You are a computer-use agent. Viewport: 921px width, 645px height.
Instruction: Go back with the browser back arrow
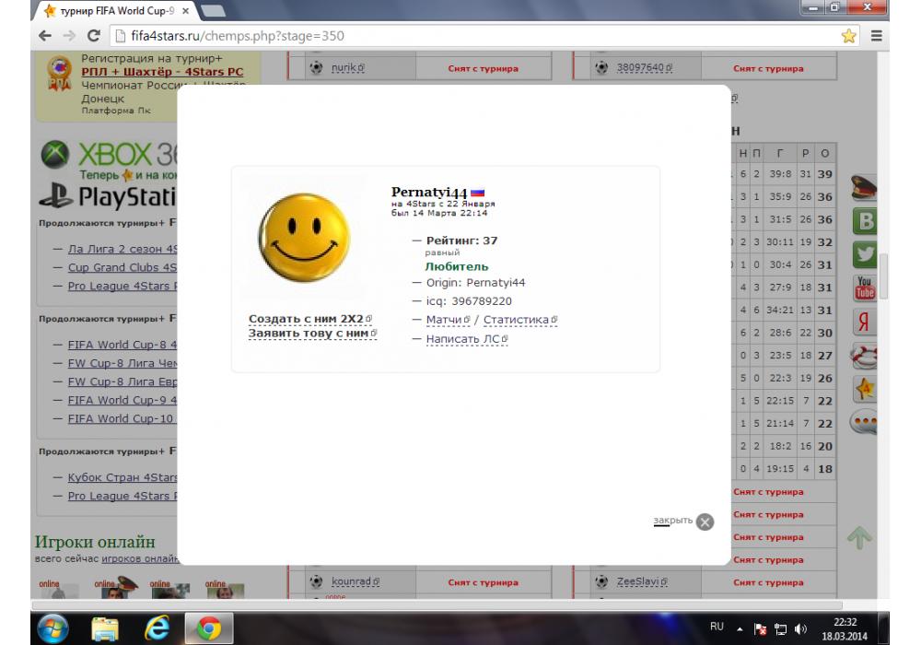(44, 36)
